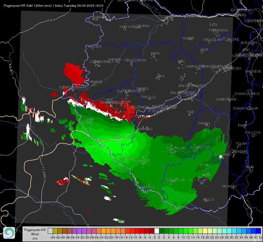
Task: Choose the purple swatch between -34 and -32
Action: [x=79, y=231]
